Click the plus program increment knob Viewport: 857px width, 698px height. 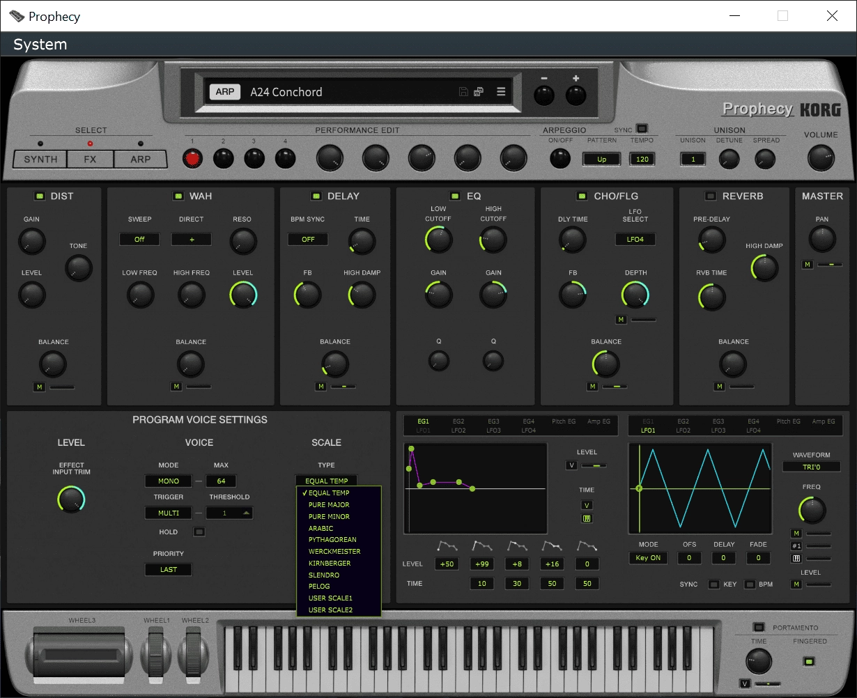tap(576, 95)
